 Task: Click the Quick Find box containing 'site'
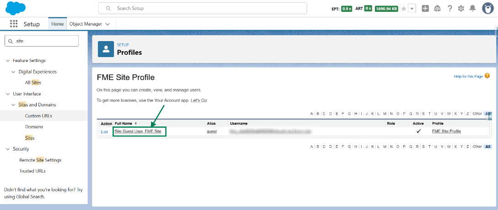(x=42, y=41)
